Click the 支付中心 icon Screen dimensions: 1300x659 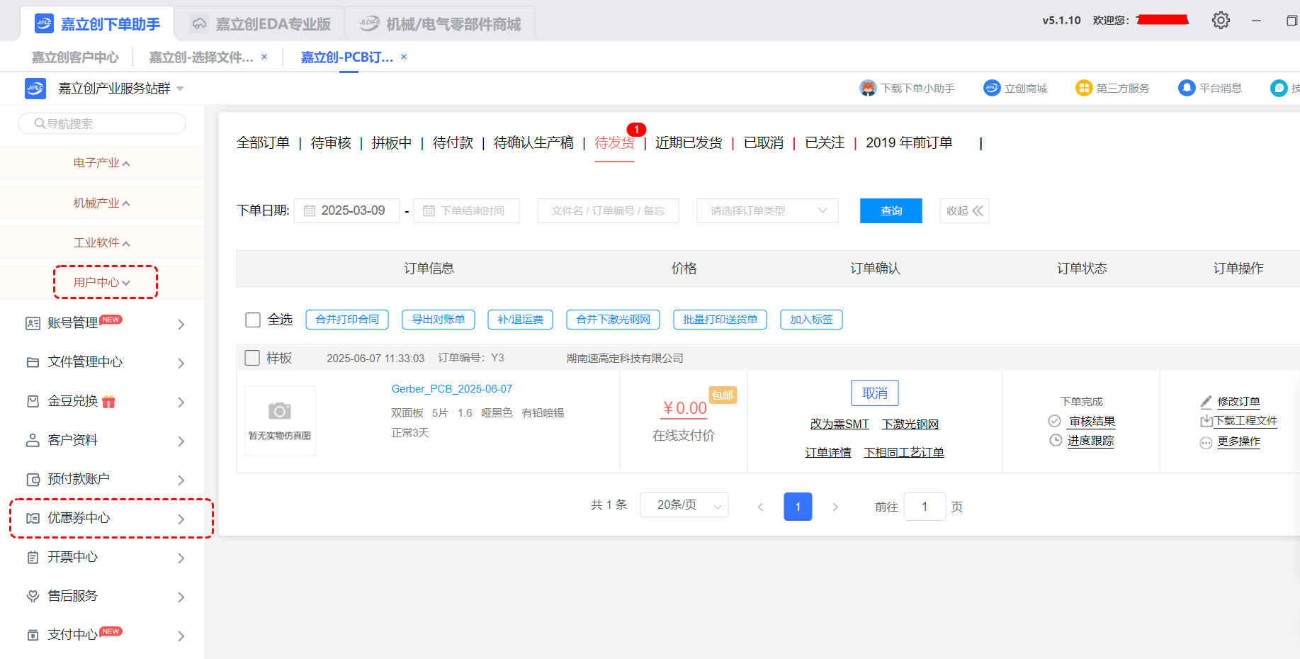click(33, 635)
